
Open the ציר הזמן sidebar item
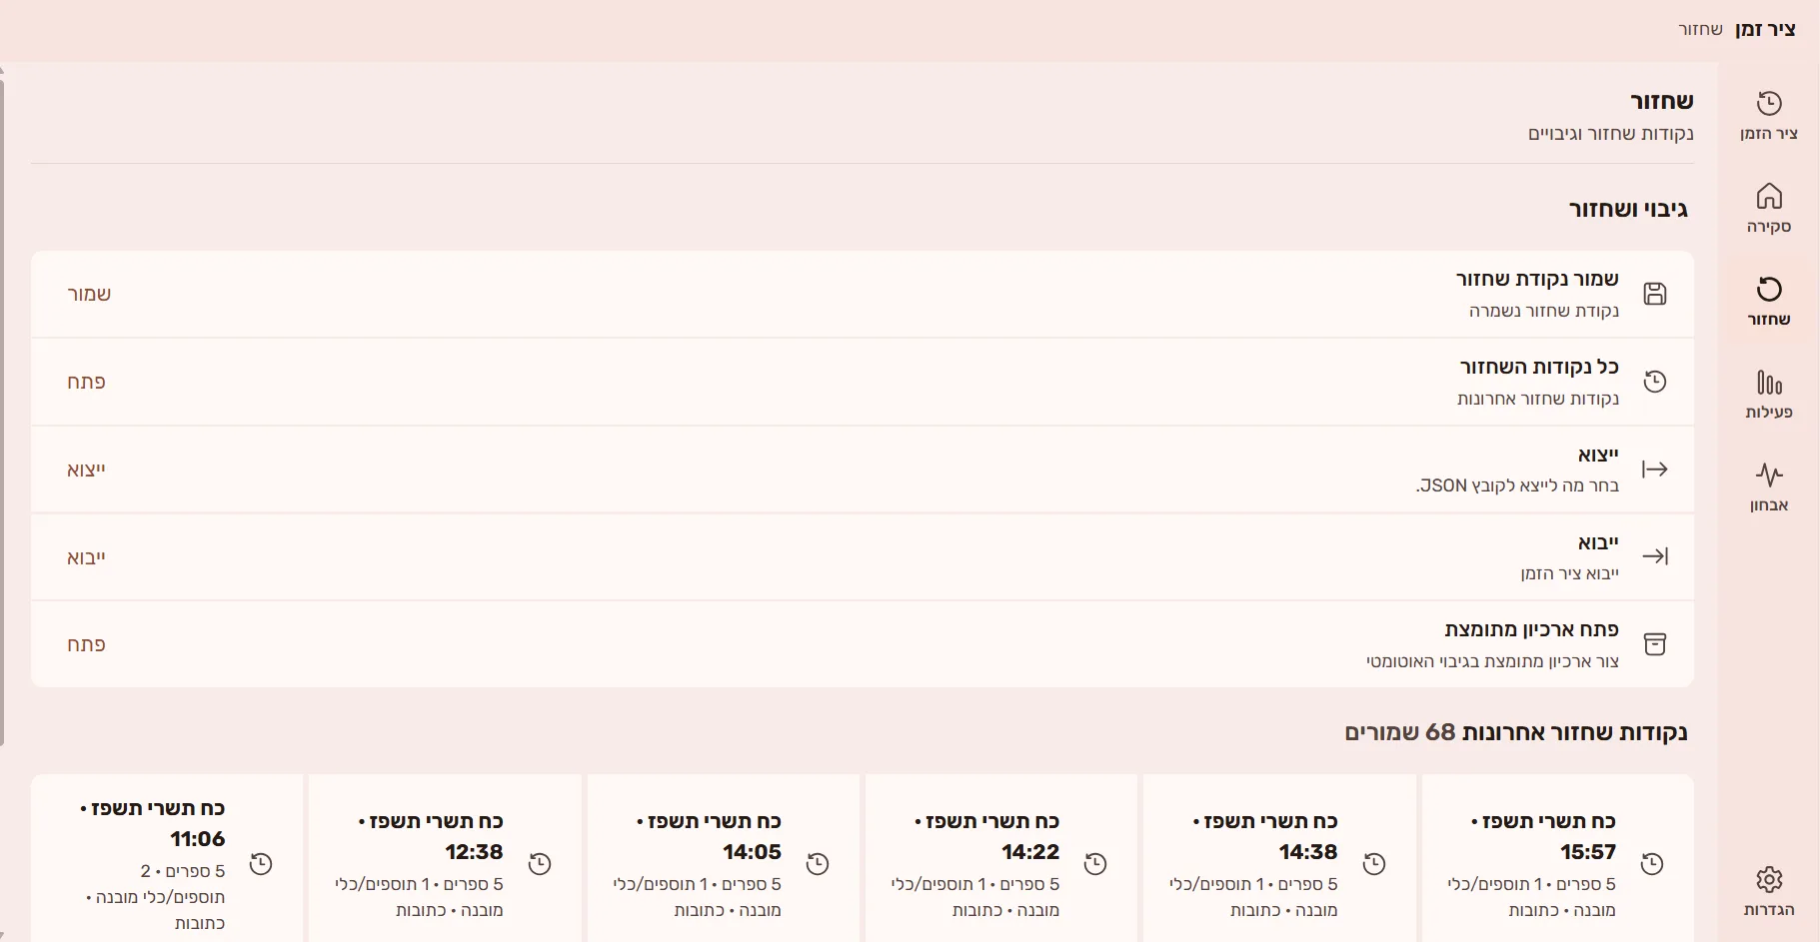pos(1768,116)
